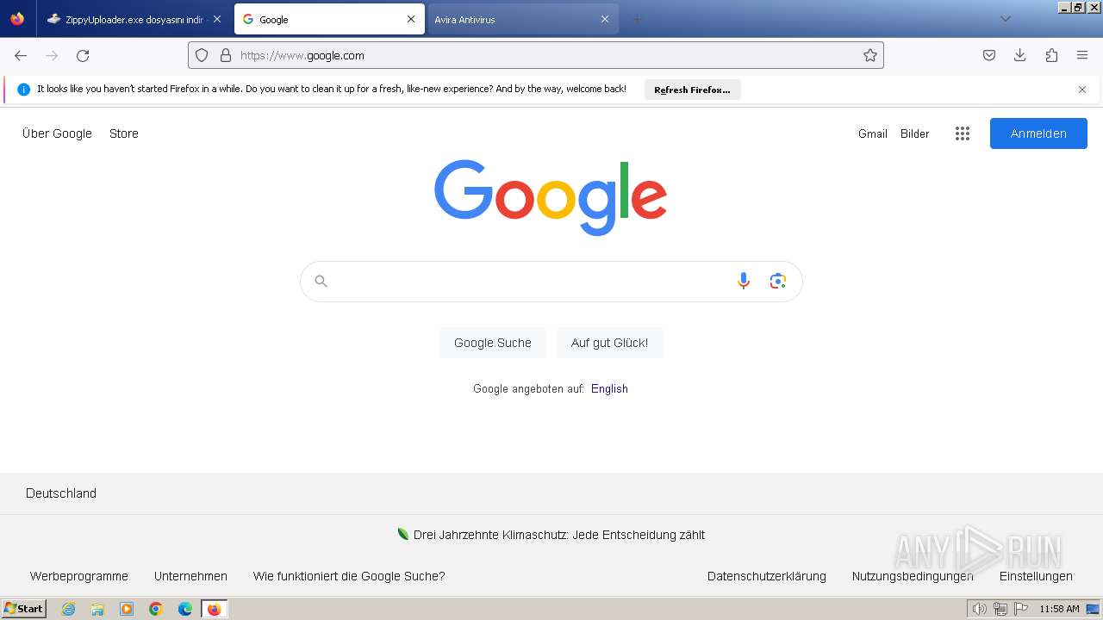Open volume control in system tray
This screenshot has width=1103, height=620.
pos(979,609)
